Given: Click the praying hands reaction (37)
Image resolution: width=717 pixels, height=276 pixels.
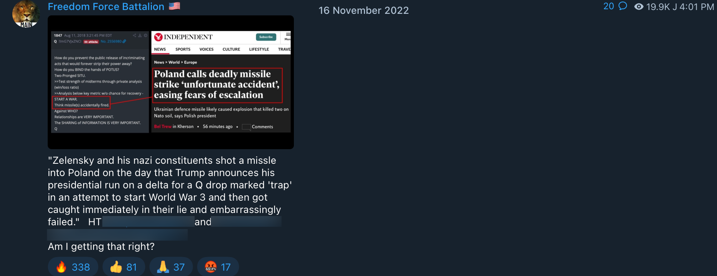Looking at the screenshot, I should click(171, 267).
